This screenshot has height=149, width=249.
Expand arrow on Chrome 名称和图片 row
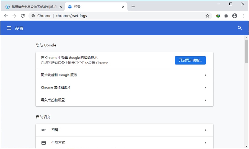205,88
